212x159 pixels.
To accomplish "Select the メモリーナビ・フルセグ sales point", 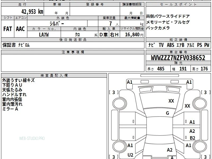I will tap(168, 22).
